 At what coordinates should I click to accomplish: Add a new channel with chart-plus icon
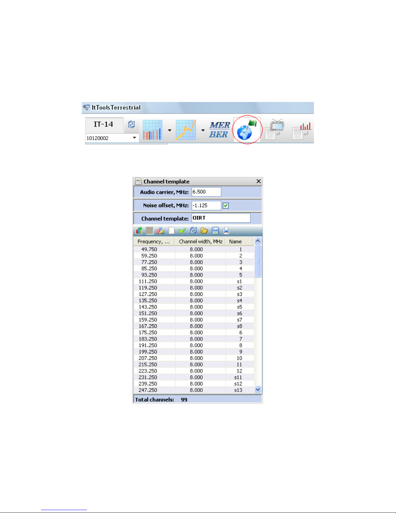(x=139, y=230)
